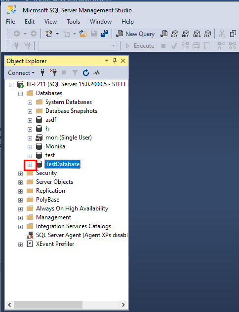This screenshot has height=312, width=239.
Task: Click the DMX query icon
Action: pyautogui.click(x=186, y=34)
